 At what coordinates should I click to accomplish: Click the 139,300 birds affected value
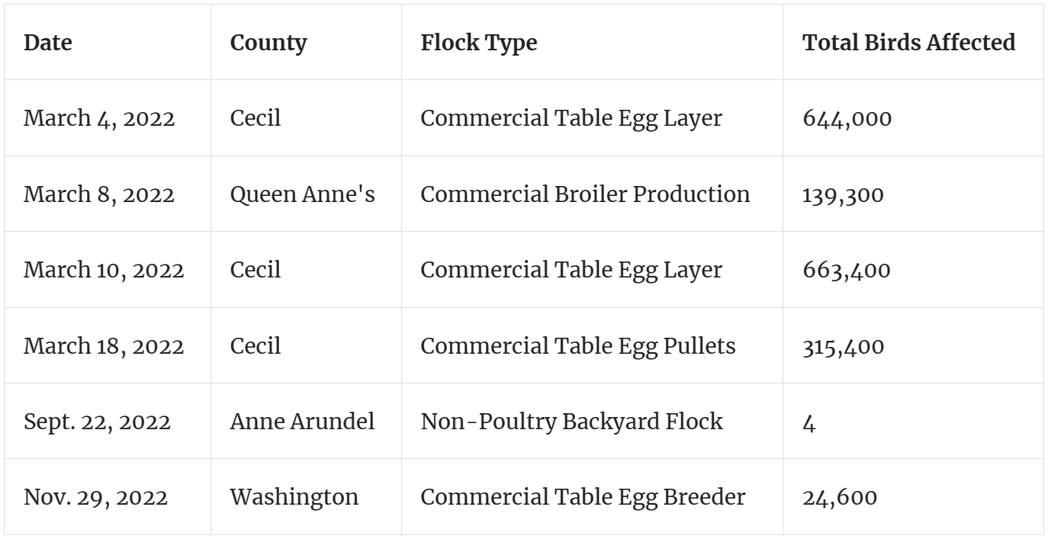[x=843, y=194]
